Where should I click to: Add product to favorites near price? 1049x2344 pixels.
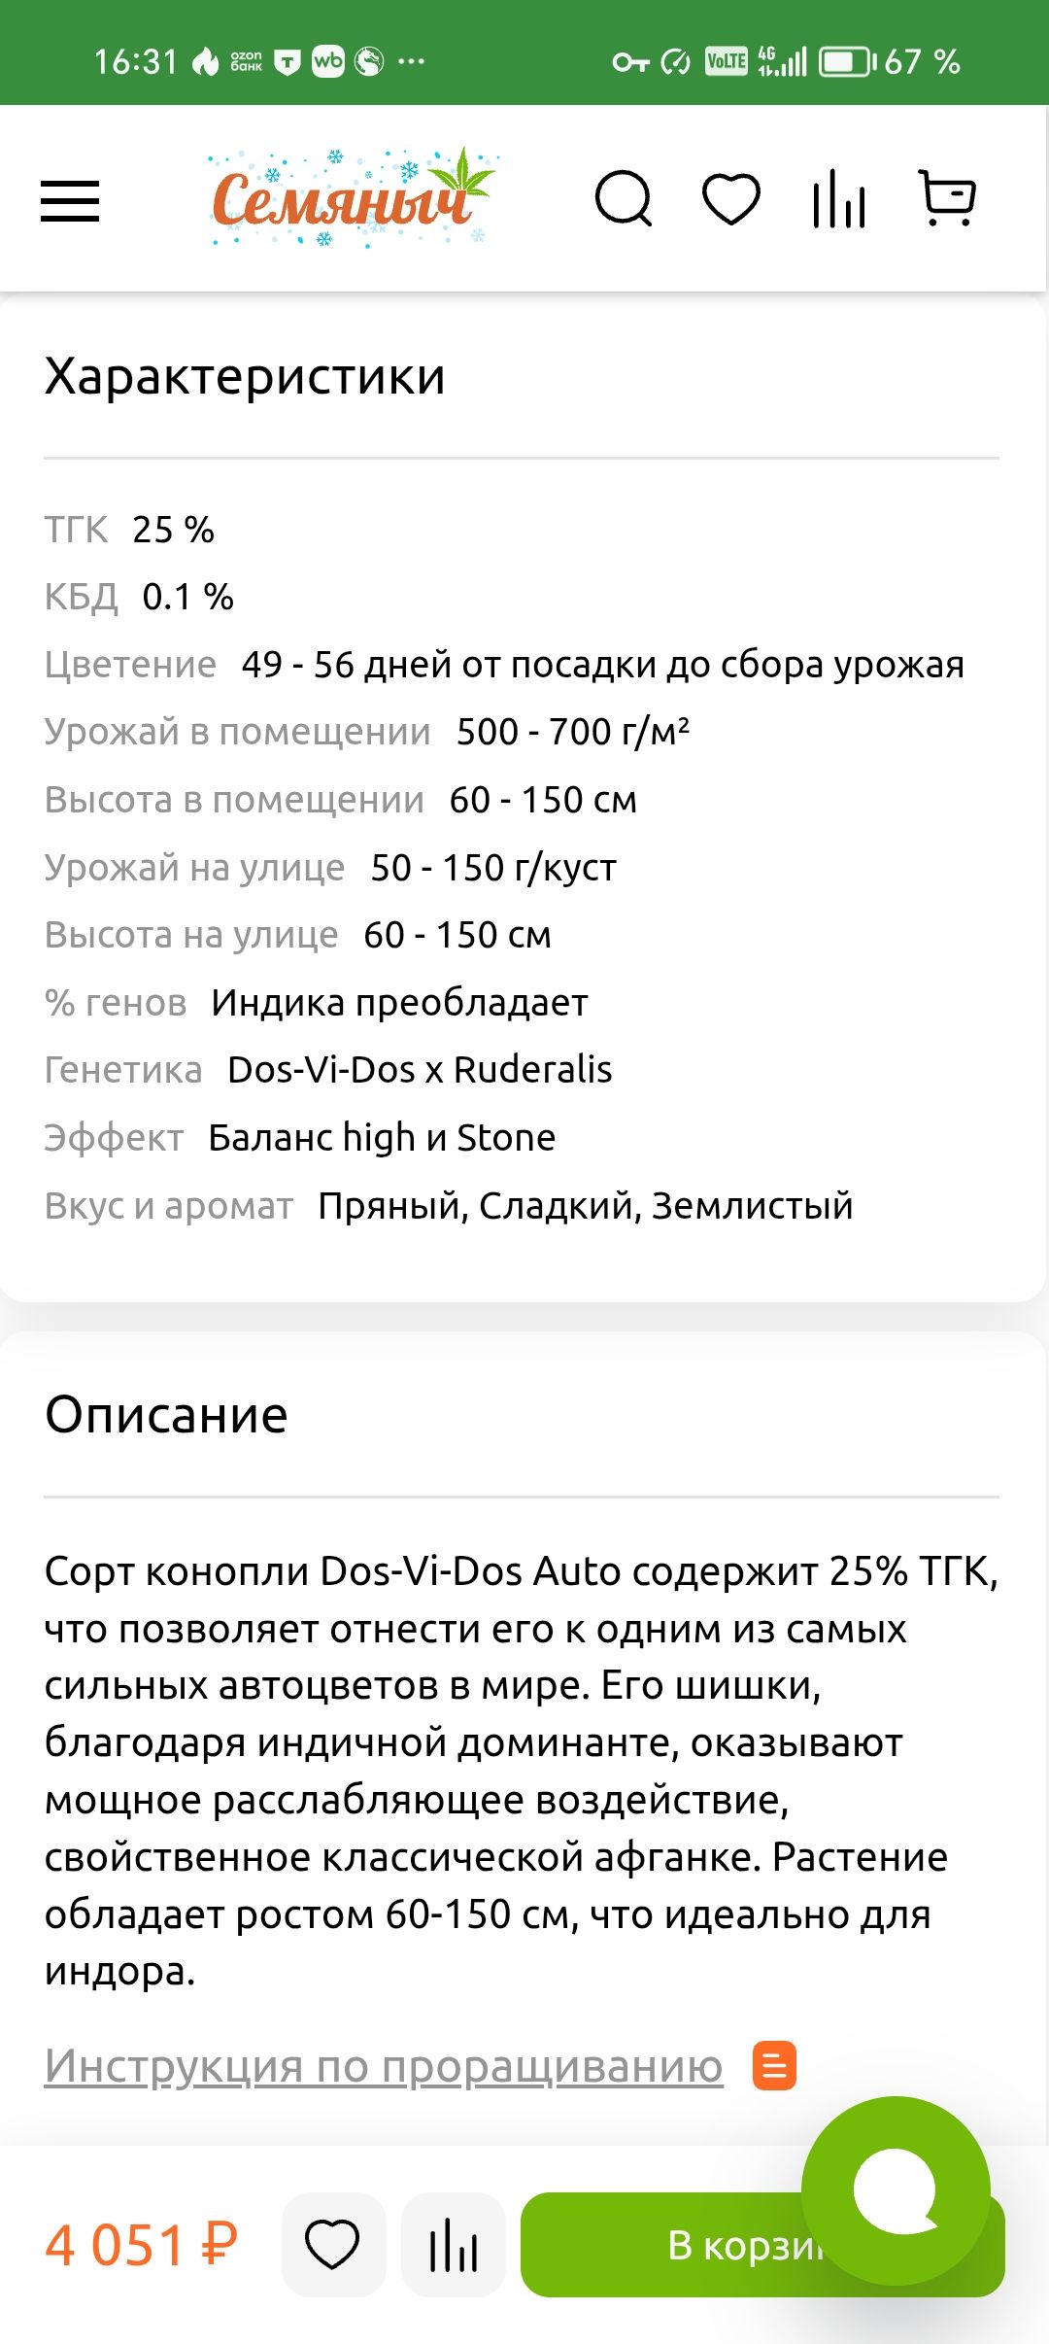point(333,2244)
